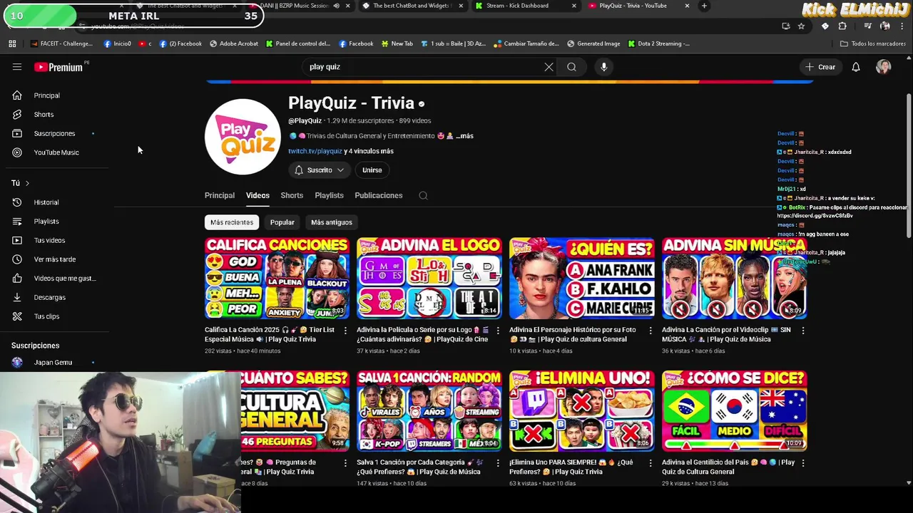Open YouTube Music in the sidebar
Image resolution: width=913 pixels, height=513 pixels.
point(56,152)
